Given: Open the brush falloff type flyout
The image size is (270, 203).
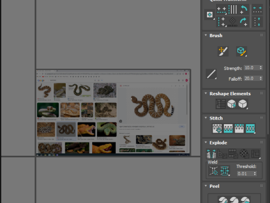Looking at the screenshot, I should click(211, 74).
